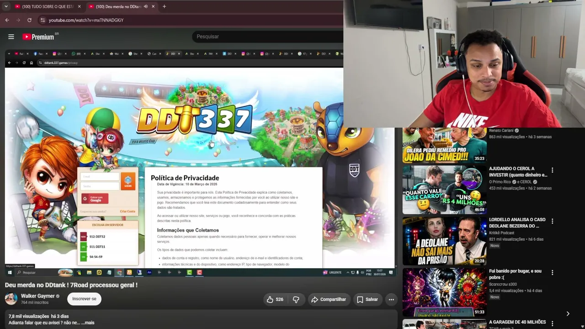Expand the Chrome tab search dropdown
This screenshot has width=585, height=329.
[x=6, y=6]
